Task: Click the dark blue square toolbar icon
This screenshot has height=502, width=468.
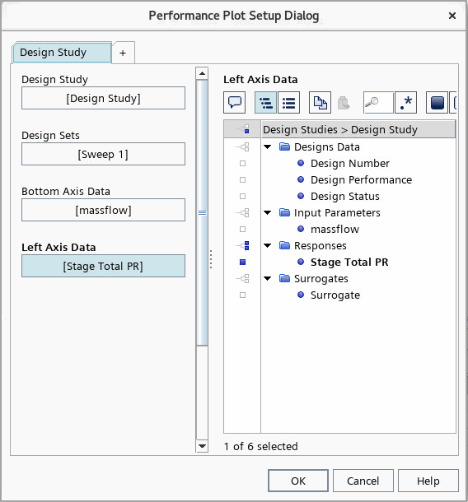Action: point(437,103)
